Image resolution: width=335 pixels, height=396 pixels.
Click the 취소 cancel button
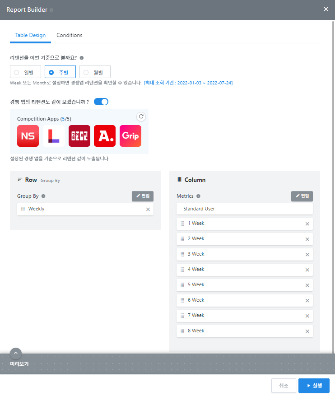284,386
